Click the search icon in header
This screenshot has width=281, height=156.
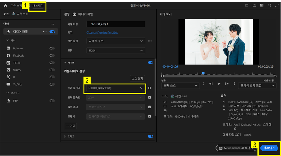coord(269,5)
